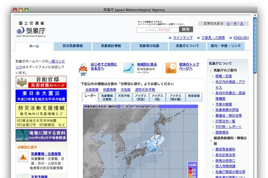Select the アメダス(降水量) map tab
Viewport: 268px width, 178px height.
click(175, 97)
